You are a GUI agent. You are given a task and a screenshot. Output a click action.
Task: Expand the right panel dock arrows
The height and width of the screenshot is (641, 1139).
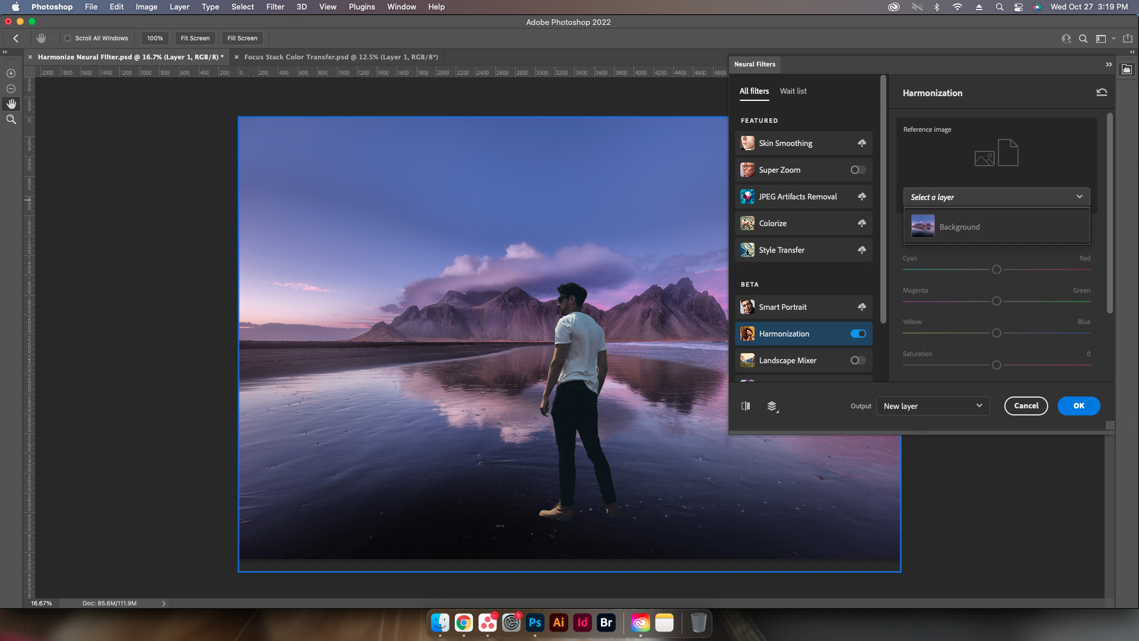tap(1132, 52)
